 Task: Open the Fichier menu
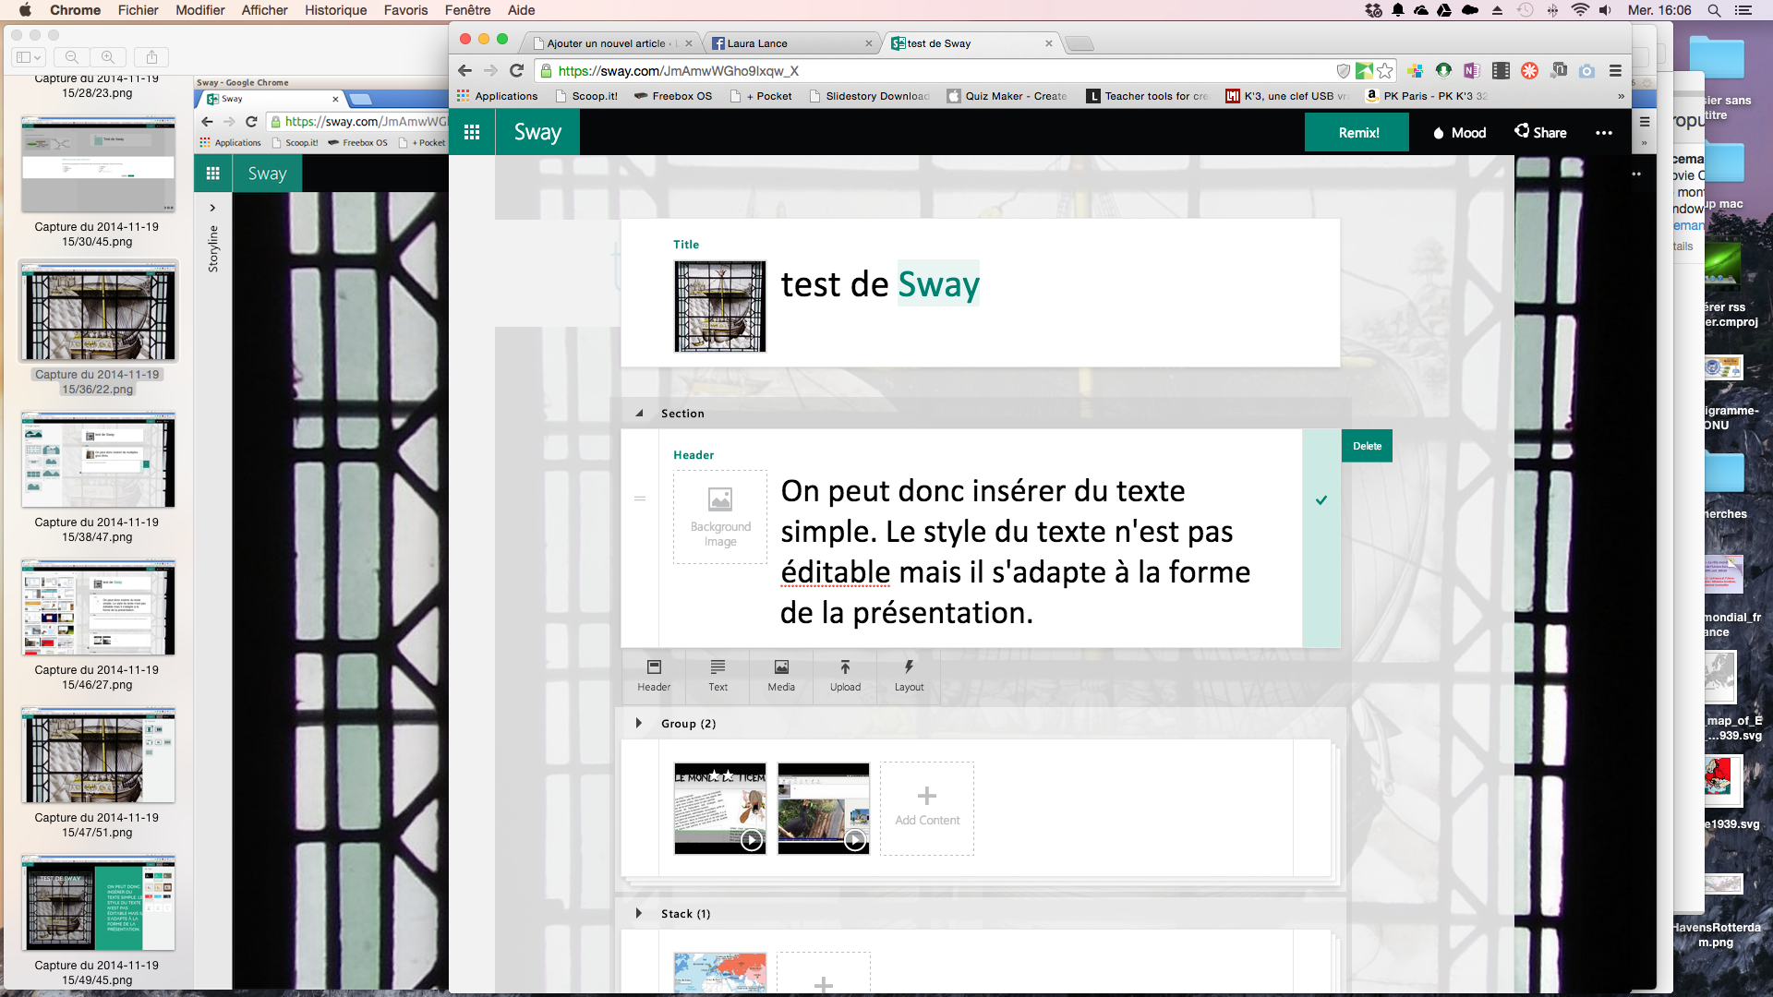pyautogui.click(x=138, y=10)
